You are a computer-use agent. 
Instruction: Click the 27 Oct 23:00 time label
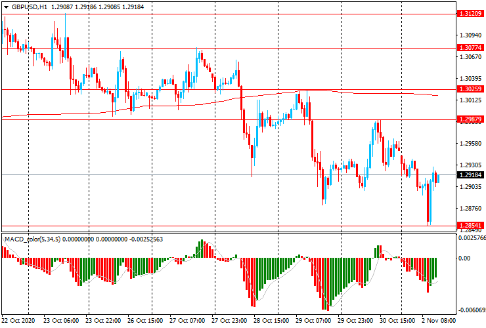pyautogui.click(x=229, y=320)
